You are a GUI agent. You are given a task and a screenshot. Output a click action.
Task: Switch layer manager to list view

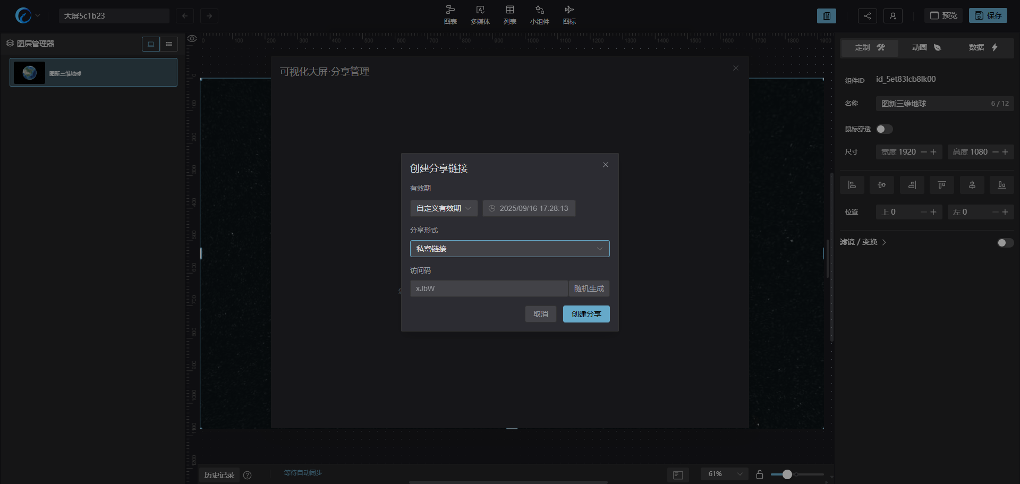click(x=169, y=44)
